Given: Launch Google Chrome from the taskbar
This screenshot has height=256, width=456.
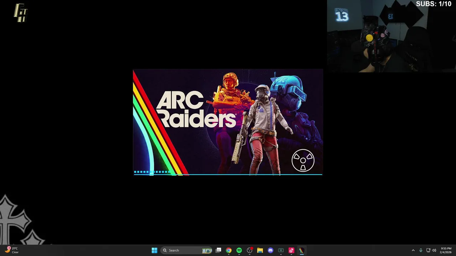Looking at the screenshot, I should 229,250.
